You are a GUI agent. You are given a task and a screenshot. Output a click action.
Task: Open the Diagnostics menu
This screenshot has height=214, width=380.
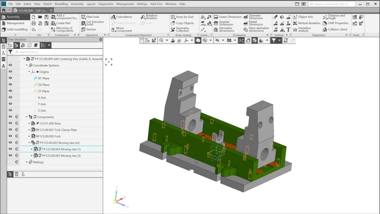coord(106,4)
